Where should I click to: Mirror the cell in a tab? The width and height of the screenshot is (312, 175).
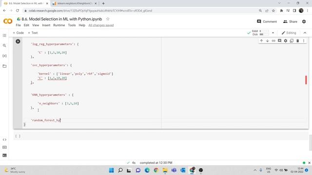(292, 41)
